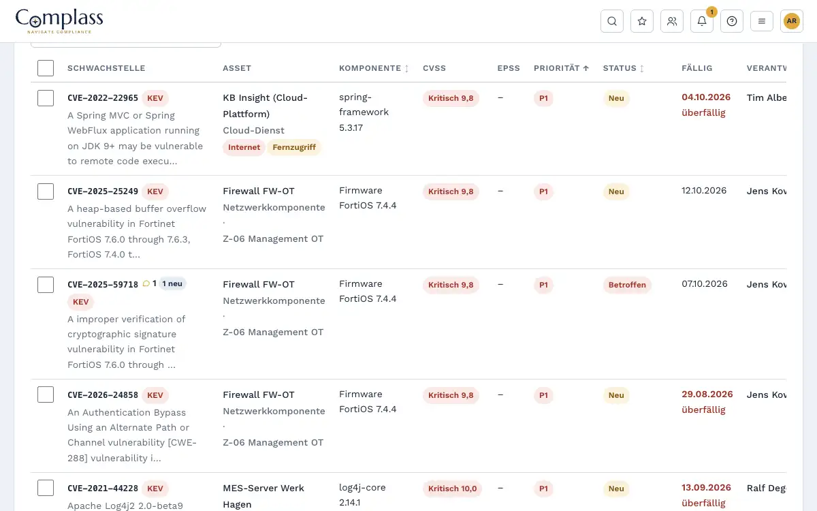Click the asset 'KB Insight (Cloud-Plattform)'
Screen dimensions: 817x511
coord(266,106)
